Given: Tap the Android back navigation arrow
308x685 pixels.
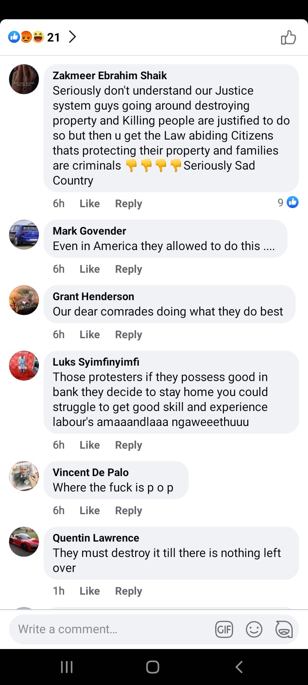Looking at the screenshot, I should point(239,667).
